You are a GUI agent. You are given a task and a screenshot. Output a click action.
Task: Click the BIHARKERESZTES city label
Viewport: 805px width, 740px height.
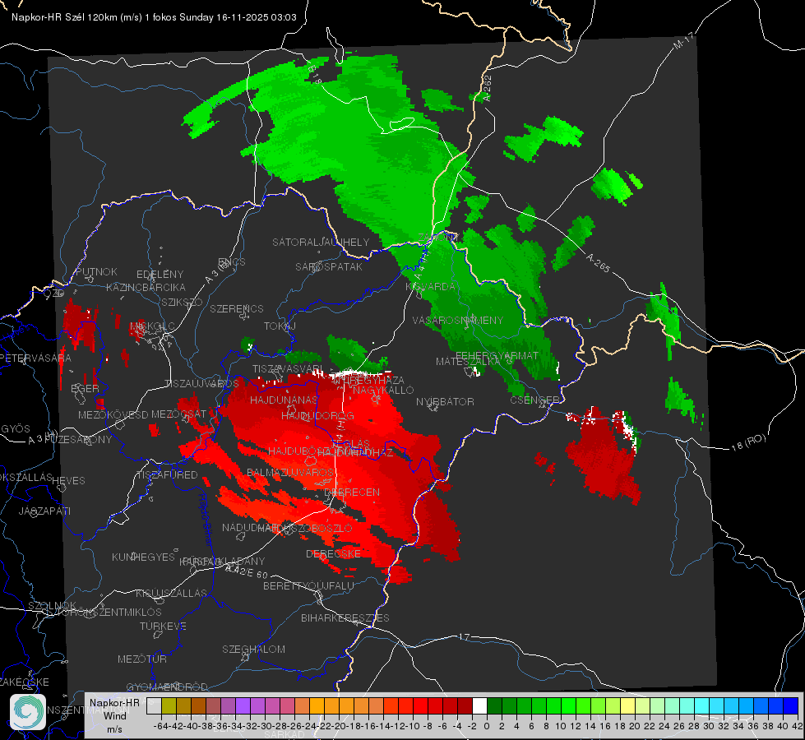[345, 617]
